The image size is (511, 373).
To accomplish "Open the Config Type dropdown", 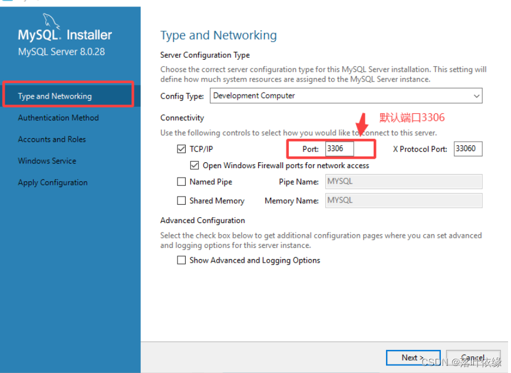I will (x=346, y=96).
